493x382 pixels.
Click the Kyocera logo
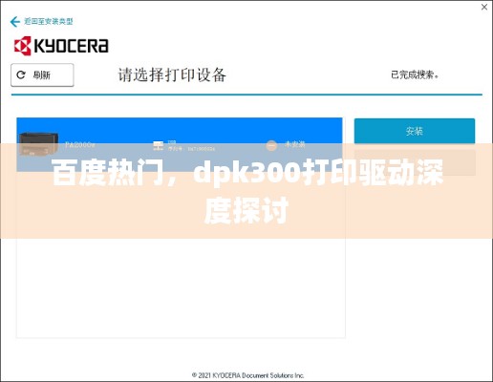pyautogui.click(x=61, y=46)
